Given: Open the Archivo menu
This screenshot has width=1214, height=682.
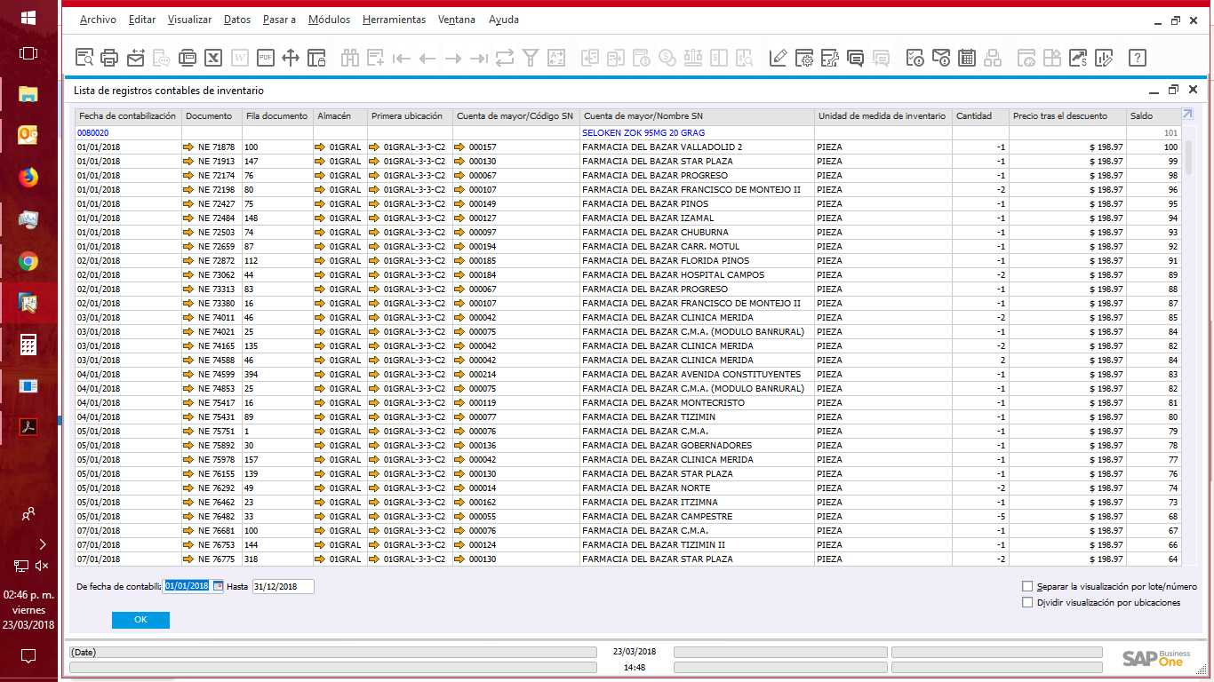Looking at the screenshot, I should pos(98,20).
